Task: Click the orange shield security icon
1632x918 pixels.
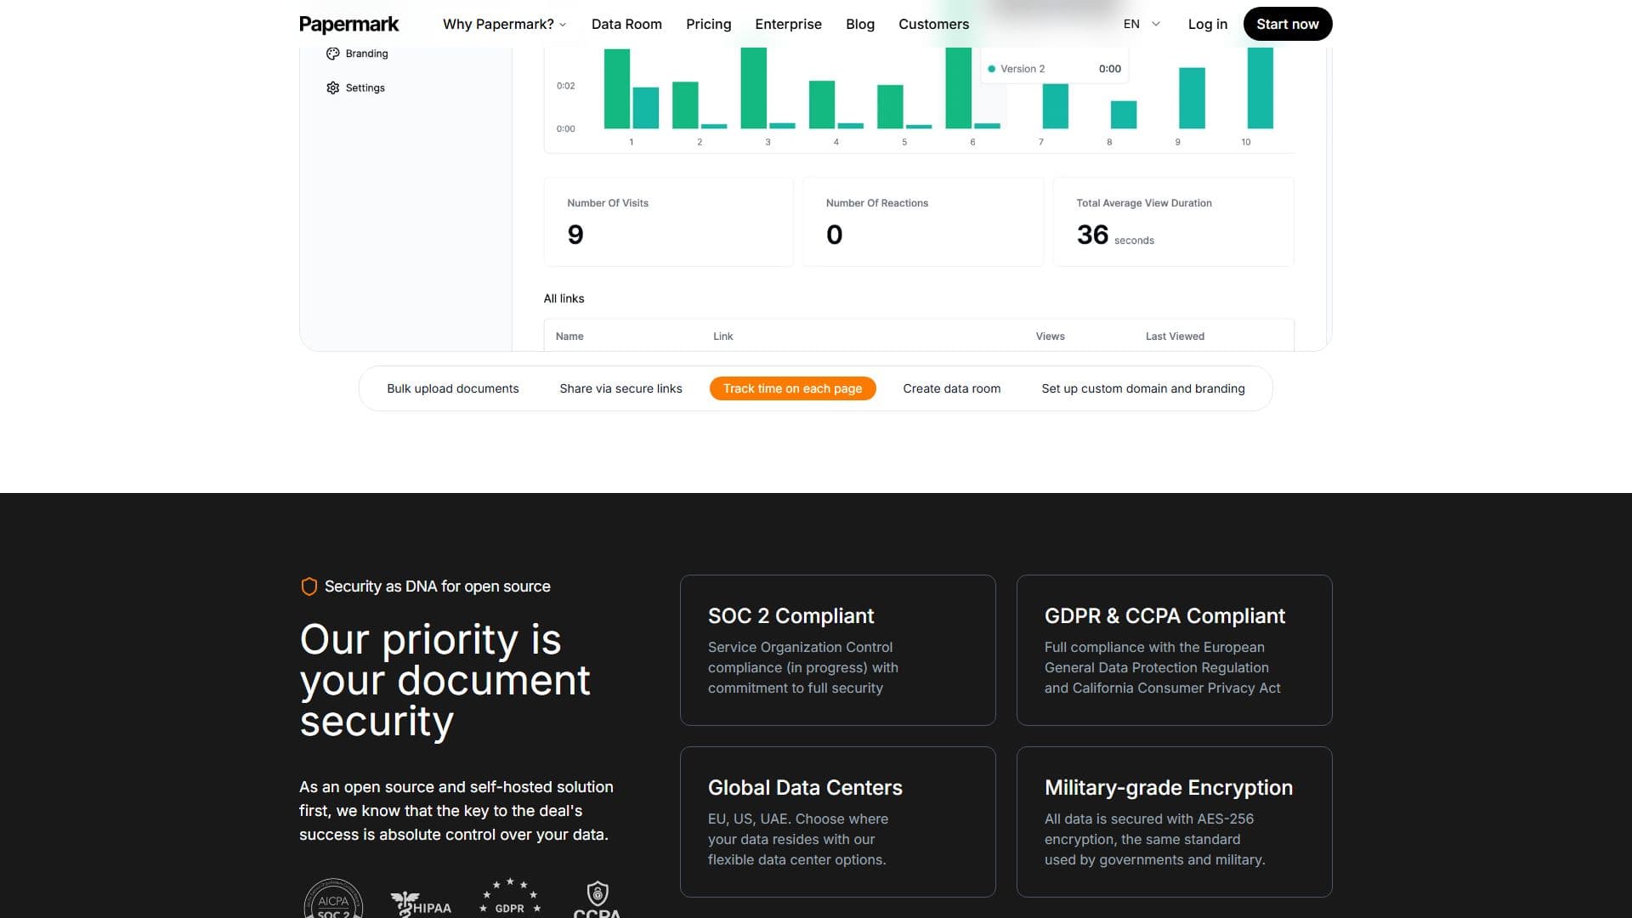Action: (309, 586)
